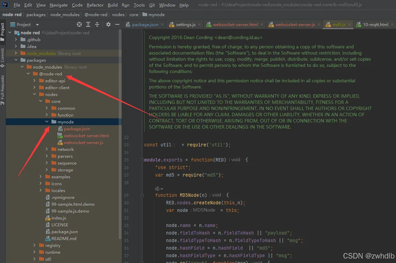Click the Expand All icon in Project panel
The height and width of the screenshot is (263, 396).
click(x=88, y=24)
